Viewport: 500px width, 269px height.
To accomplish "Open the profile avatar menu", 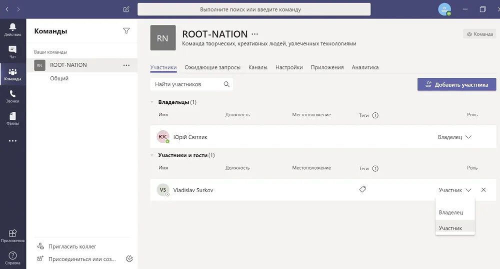I will 444,9.
